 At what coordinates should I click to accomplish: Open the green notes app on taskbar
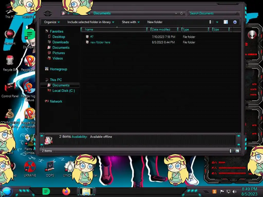click(x=46, y=191)
